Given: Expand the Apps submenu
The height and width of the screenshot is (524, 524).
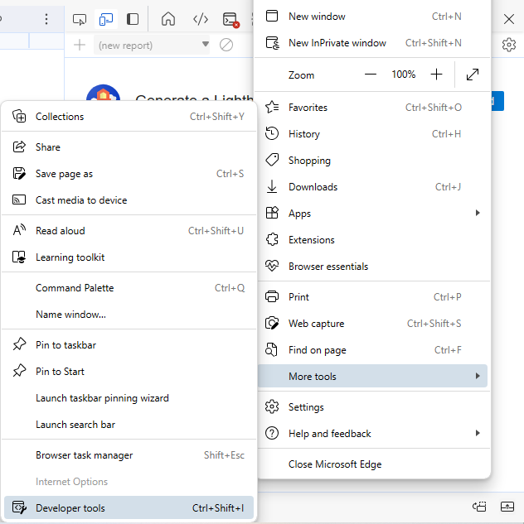Looking at the screenshot, I should [x=372, y=214].
